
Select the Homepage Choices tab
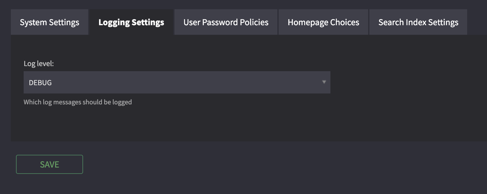pyautogui.click(x=323, y=22)
